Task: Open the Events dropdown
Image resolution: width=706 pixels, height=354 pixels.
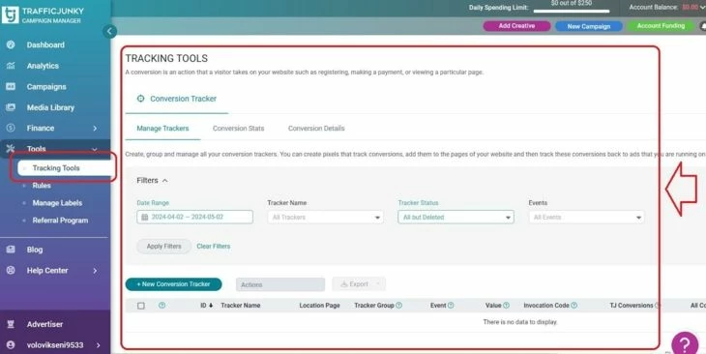Action: pyautogui.click(x=586, y=217)
